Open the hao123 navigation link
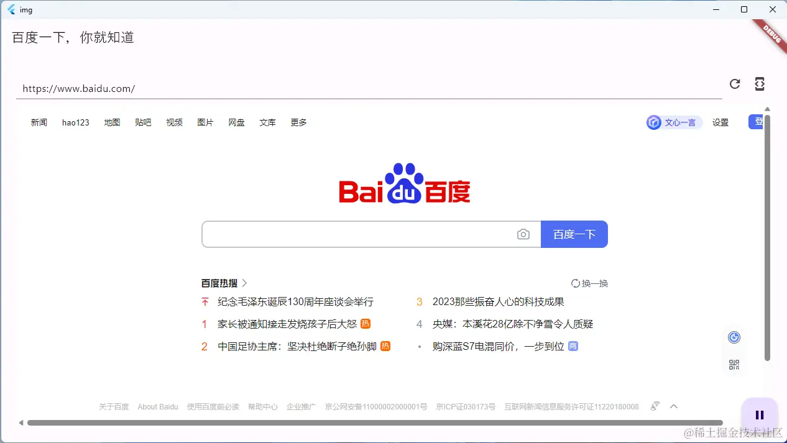This screenshot has width=787, height=443. (76, 122)
